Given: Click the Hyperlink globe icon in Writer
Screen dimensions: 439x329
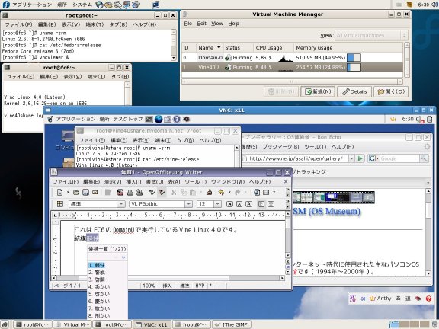Looking at the screenshot, I should coord(256,192).
